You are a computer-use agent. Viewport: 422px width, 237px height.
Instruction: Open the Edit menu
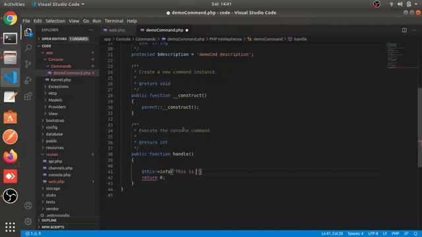pyautogui.click(x=38, y=21)
